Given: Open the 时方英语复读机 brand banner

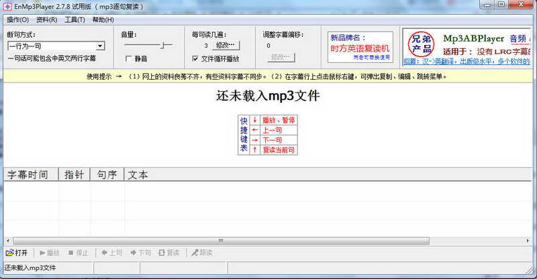Looking at the screenshot, I should point(360,47).
